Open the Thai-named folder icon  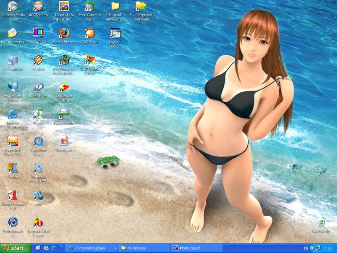pyautogui.click(x=115, y=6)
